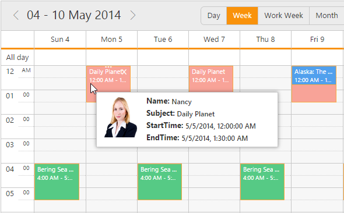Select the Fri 9 column header

pyautogui.click(x=317, y=40)
